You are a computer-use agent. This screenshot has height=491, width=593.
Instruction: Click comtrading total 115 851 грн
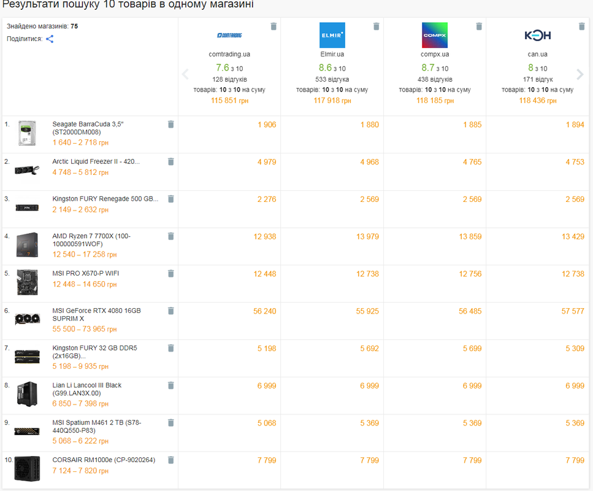(229, 100)
